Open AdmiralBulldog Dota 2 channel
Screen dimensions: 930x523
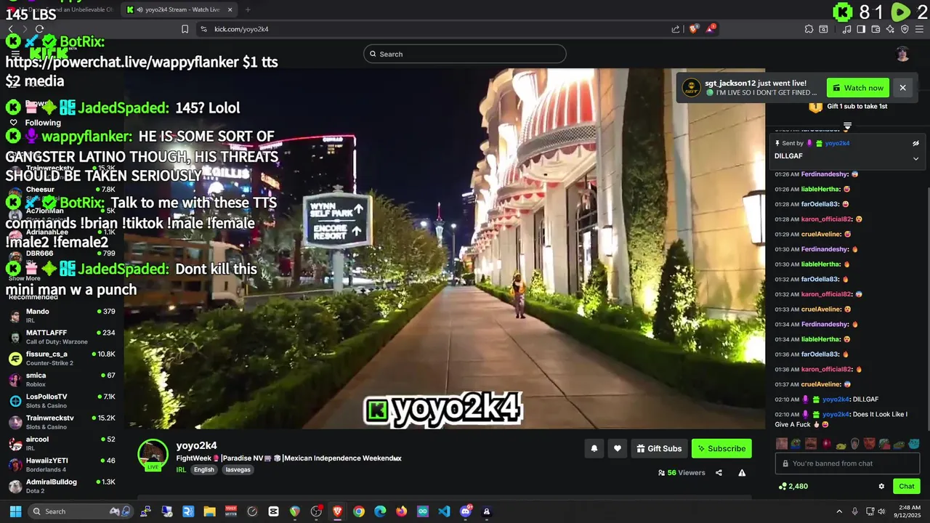click(62, 486)
